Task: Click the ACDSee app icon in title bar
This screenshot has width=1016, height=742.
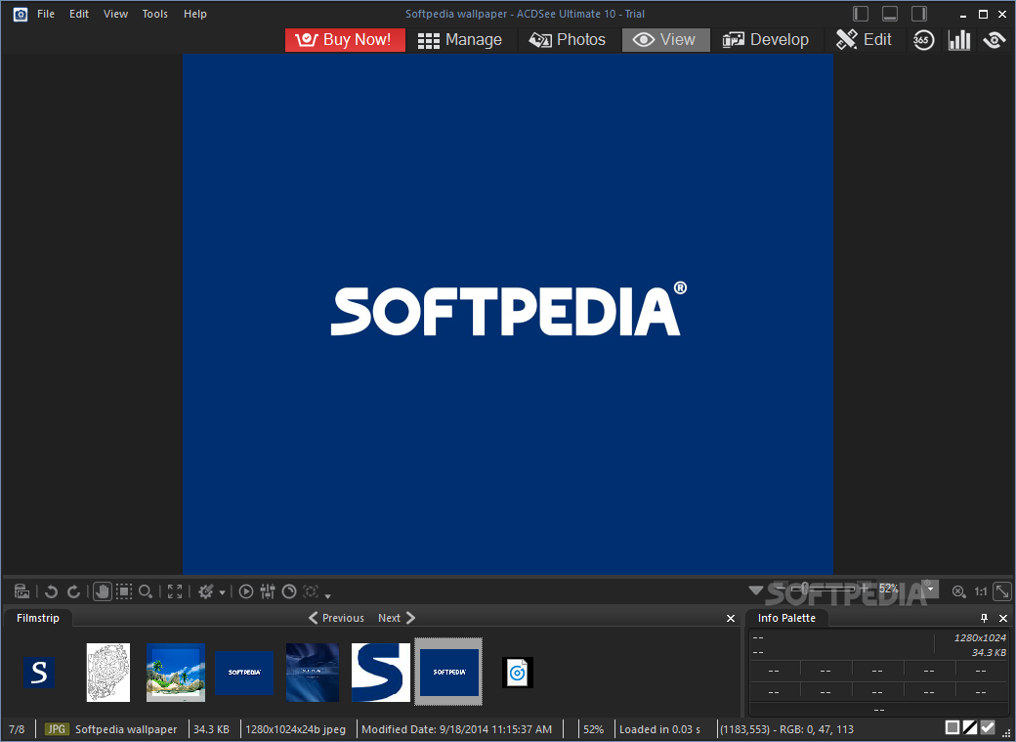Action: tap(21, 15)
